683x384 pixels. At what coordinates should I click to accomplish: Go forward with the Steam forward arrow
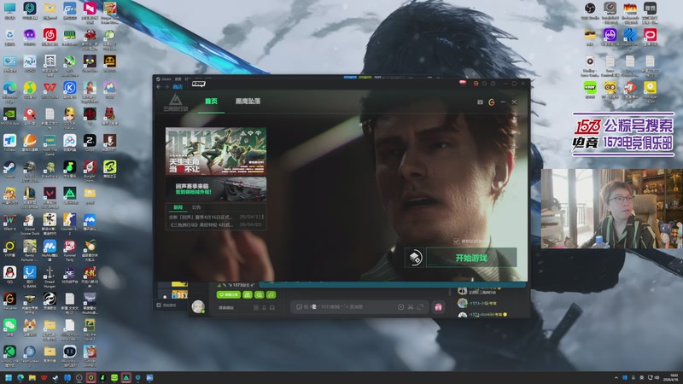tap(166, 87)
